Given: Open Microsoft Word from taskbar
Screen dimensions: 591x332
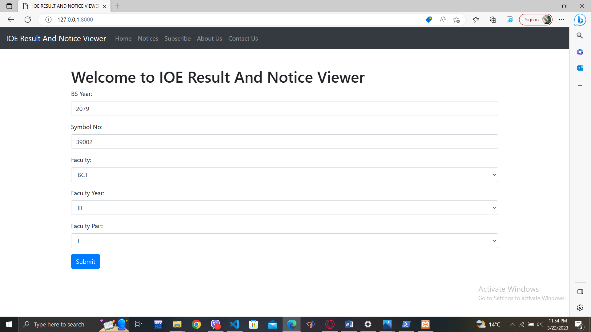Looking at the screenshot, I should (x=349, y=324).
